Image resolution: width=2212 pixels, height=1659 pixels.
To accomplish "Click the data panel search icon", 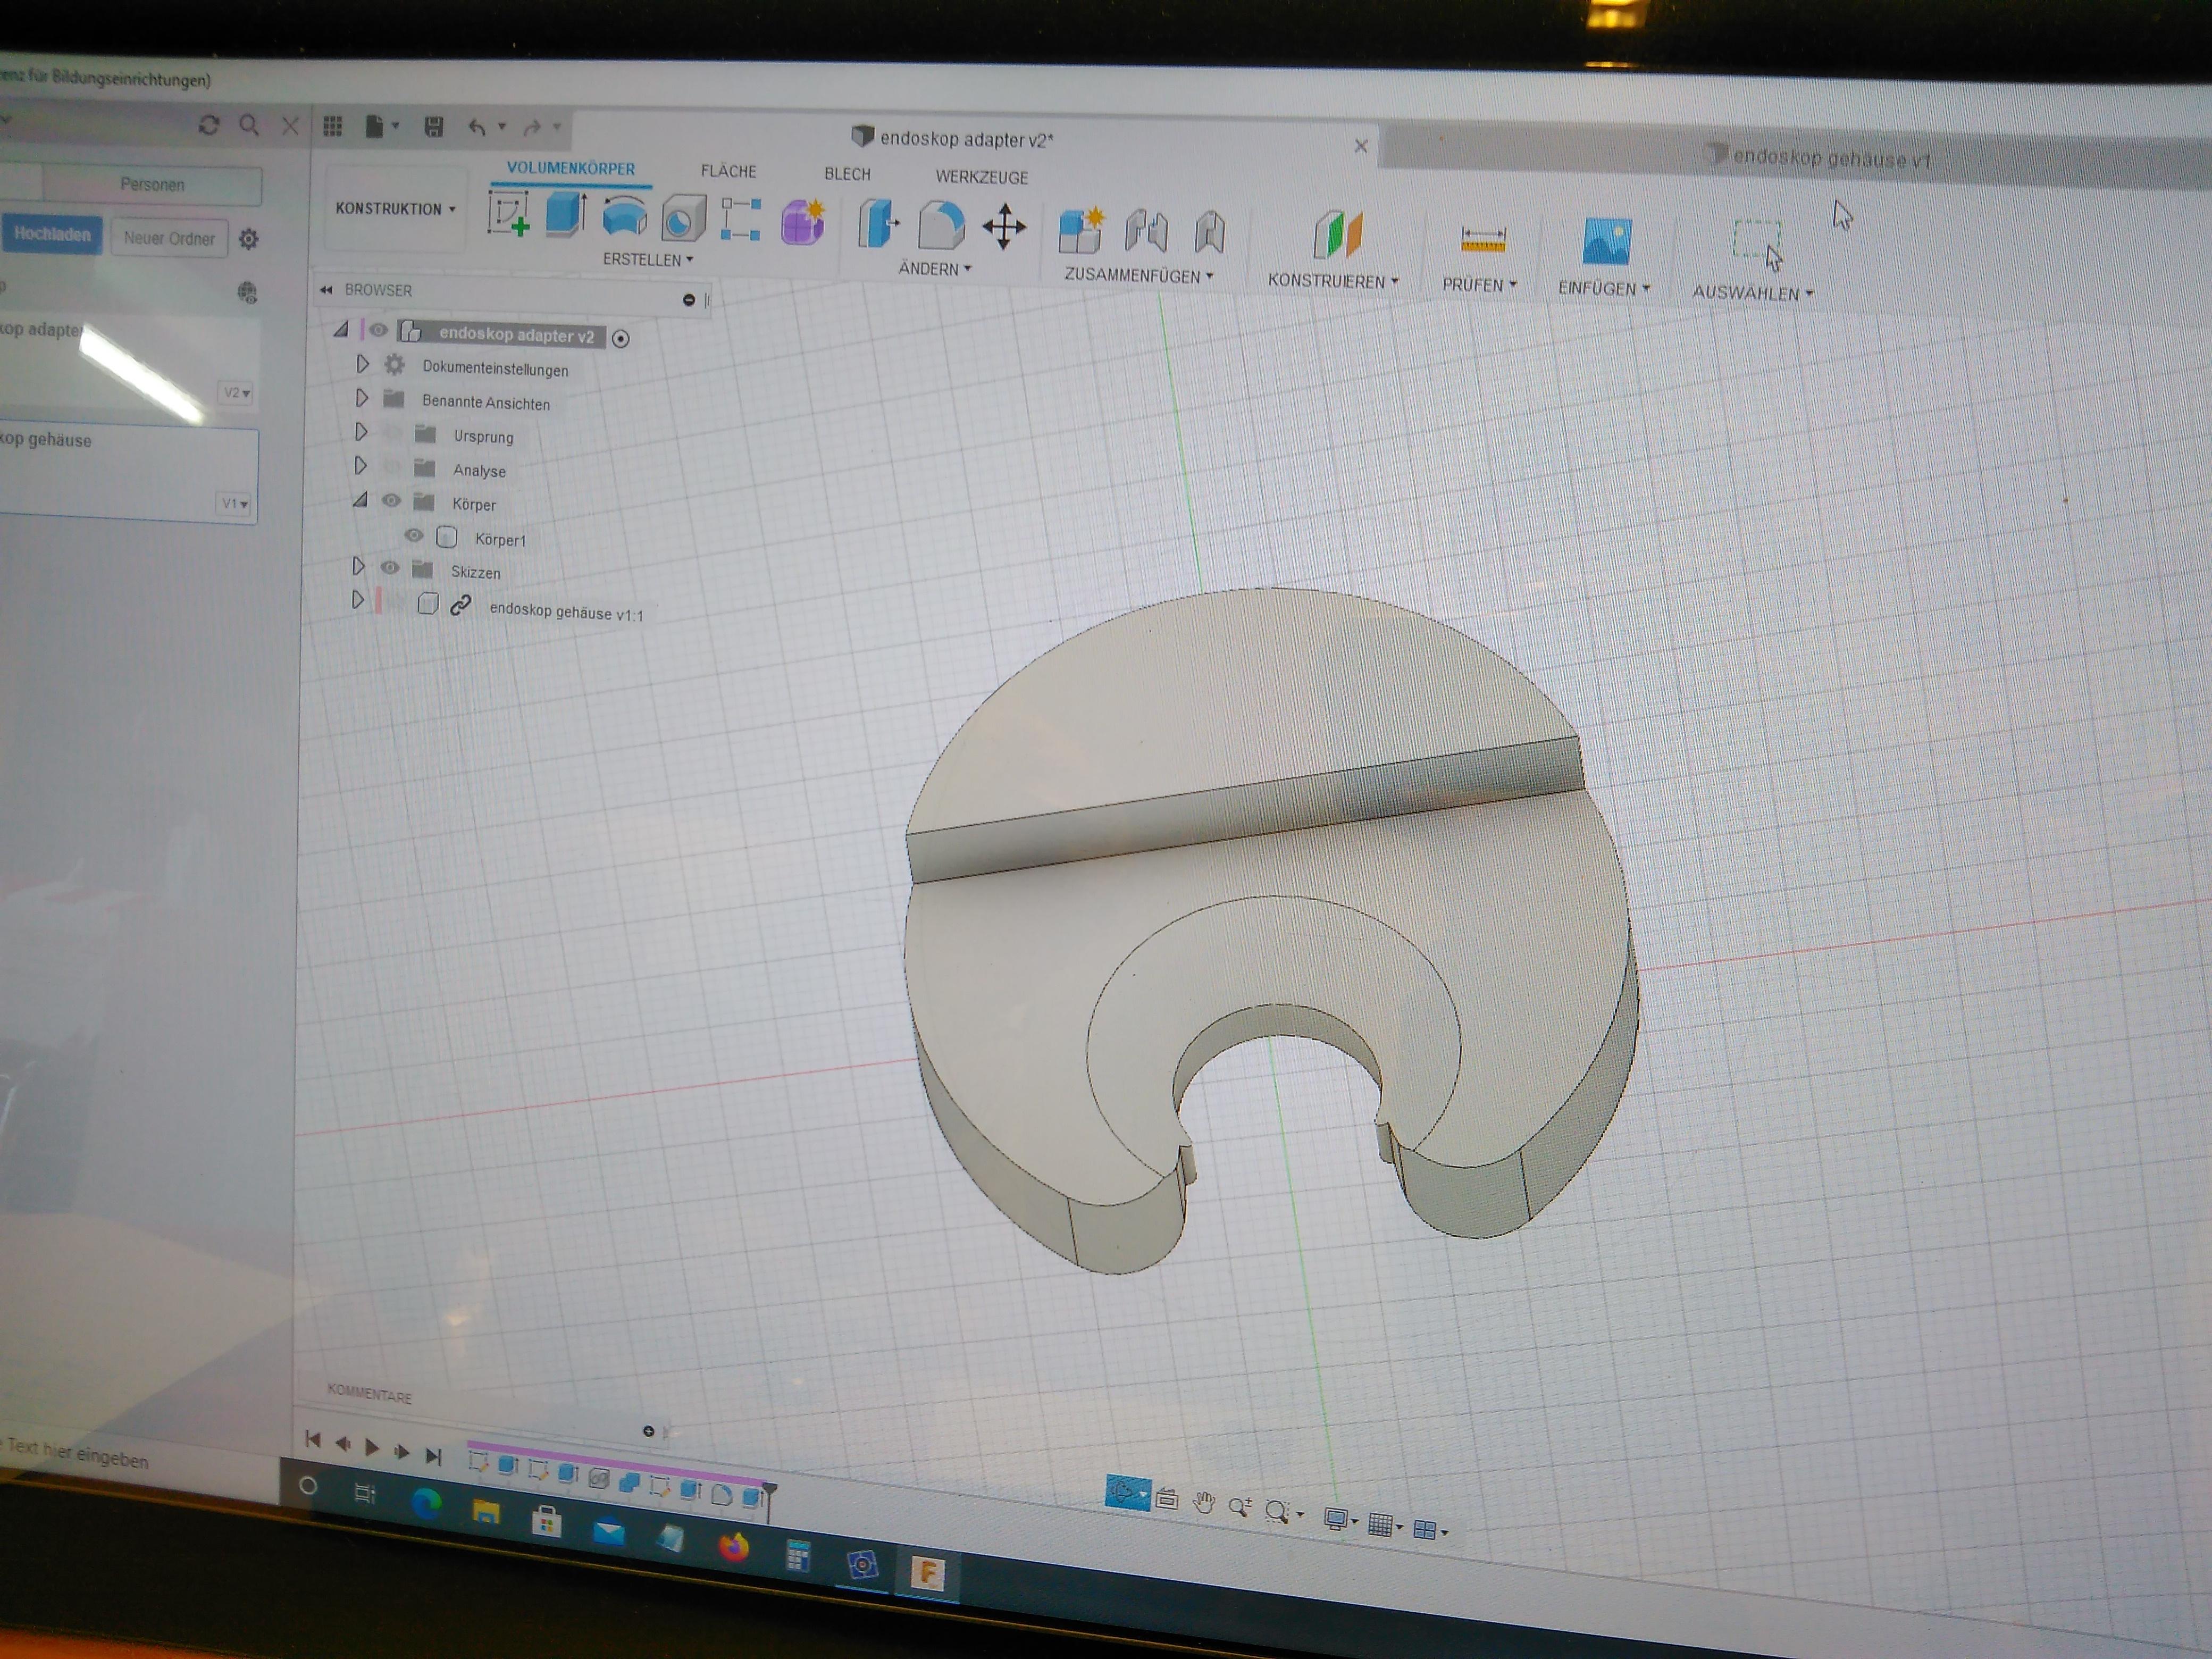I will [x=249, y=124].
